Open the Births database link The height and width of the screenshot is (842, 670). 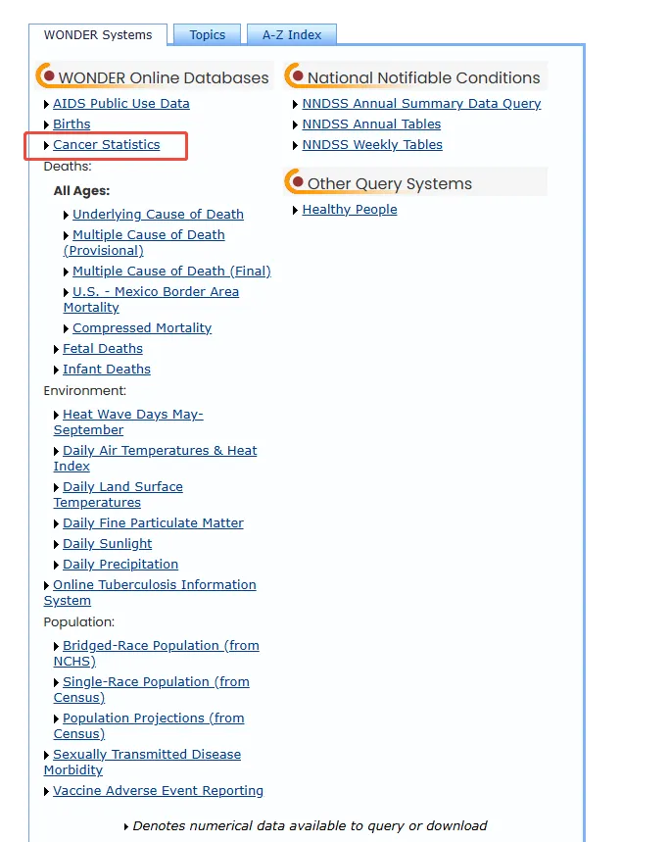click(72, 124)
